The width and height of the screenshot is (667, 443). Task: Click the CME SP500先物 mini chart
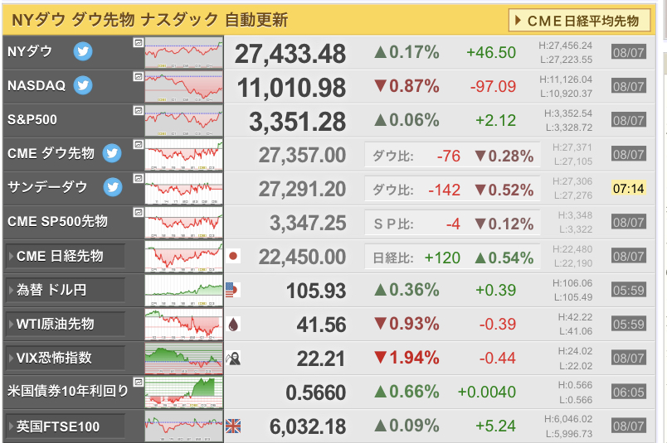(x=184, y=223)
